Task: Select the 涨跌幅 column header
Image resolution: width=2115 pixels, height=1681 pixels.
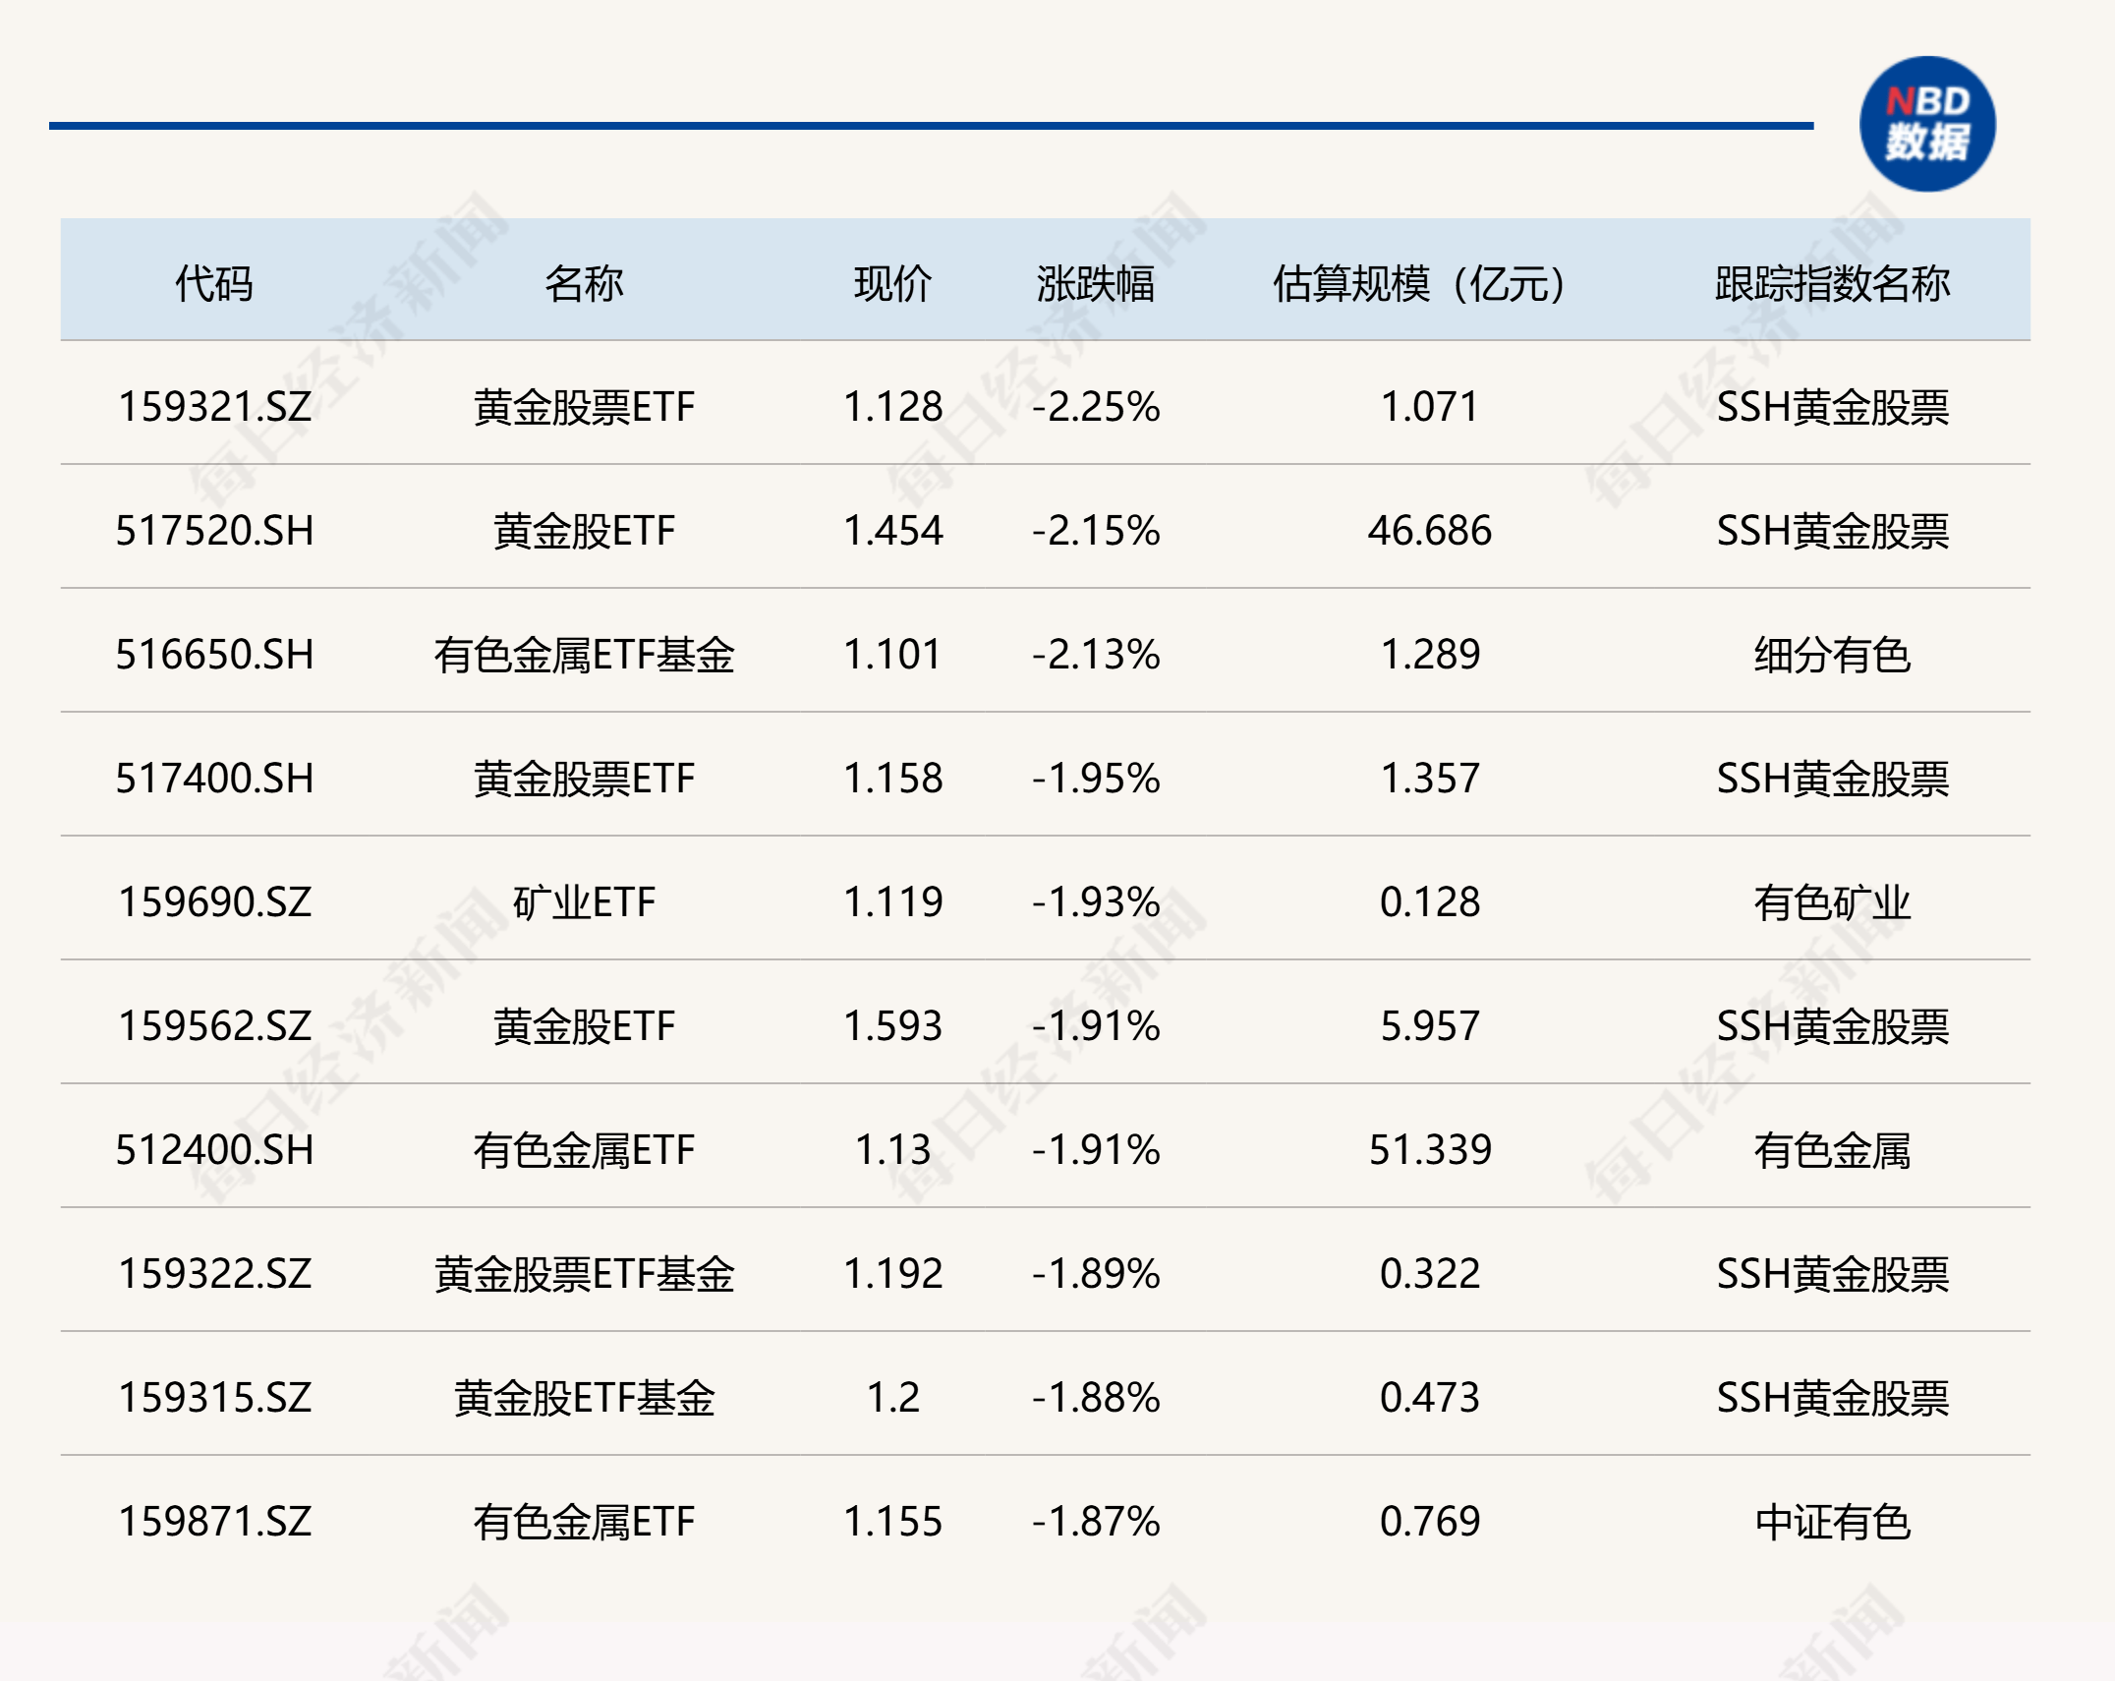Action: [1096, 284]
